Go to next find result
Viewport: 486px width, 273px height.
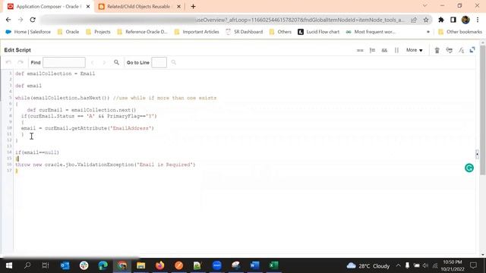pyautogui.click(x=104, y=62)
